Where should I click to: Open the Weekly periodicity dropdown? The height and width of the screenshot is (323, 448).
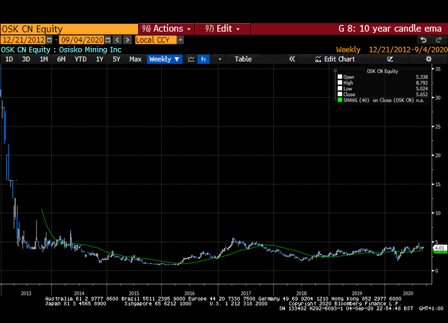click(164, 59)
